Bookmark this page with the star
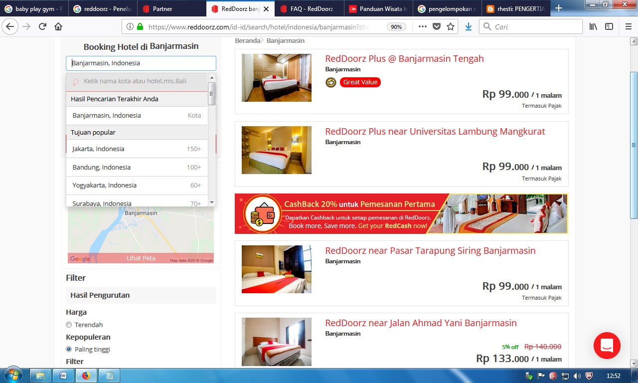638x383 pixels. click(451, 26)
